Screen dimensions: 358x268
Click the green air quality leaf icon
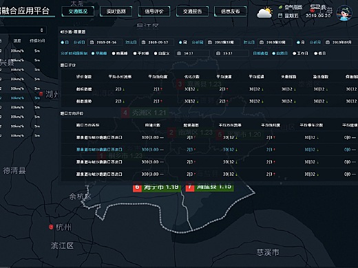(280, 8)
